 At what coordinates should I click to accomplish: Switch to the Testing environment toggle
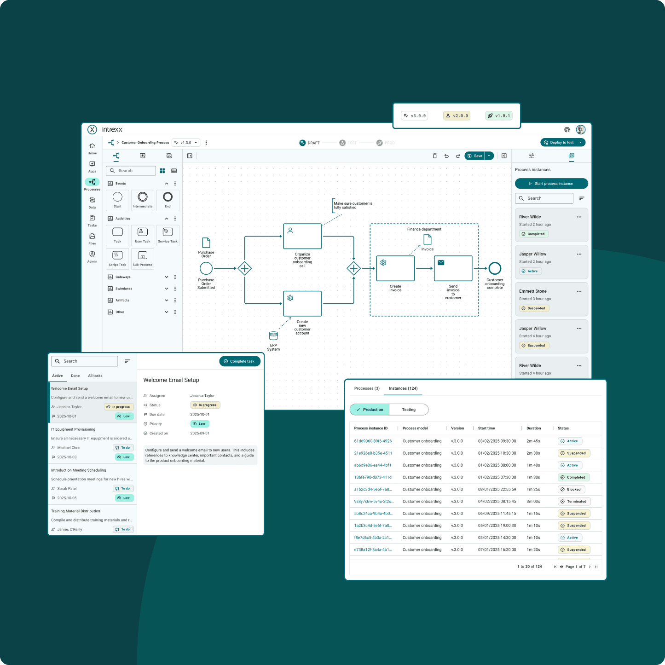409,410
